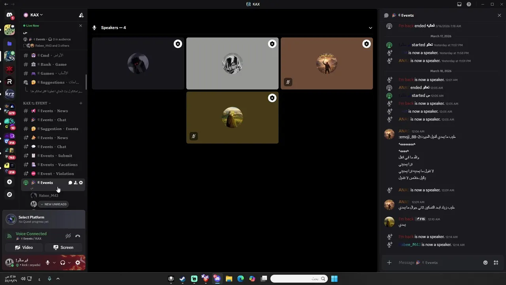The image size is (506, 285).
Task: Go back with the title bar left arrow
Action: pyautogui.click(x=6, y=4)
